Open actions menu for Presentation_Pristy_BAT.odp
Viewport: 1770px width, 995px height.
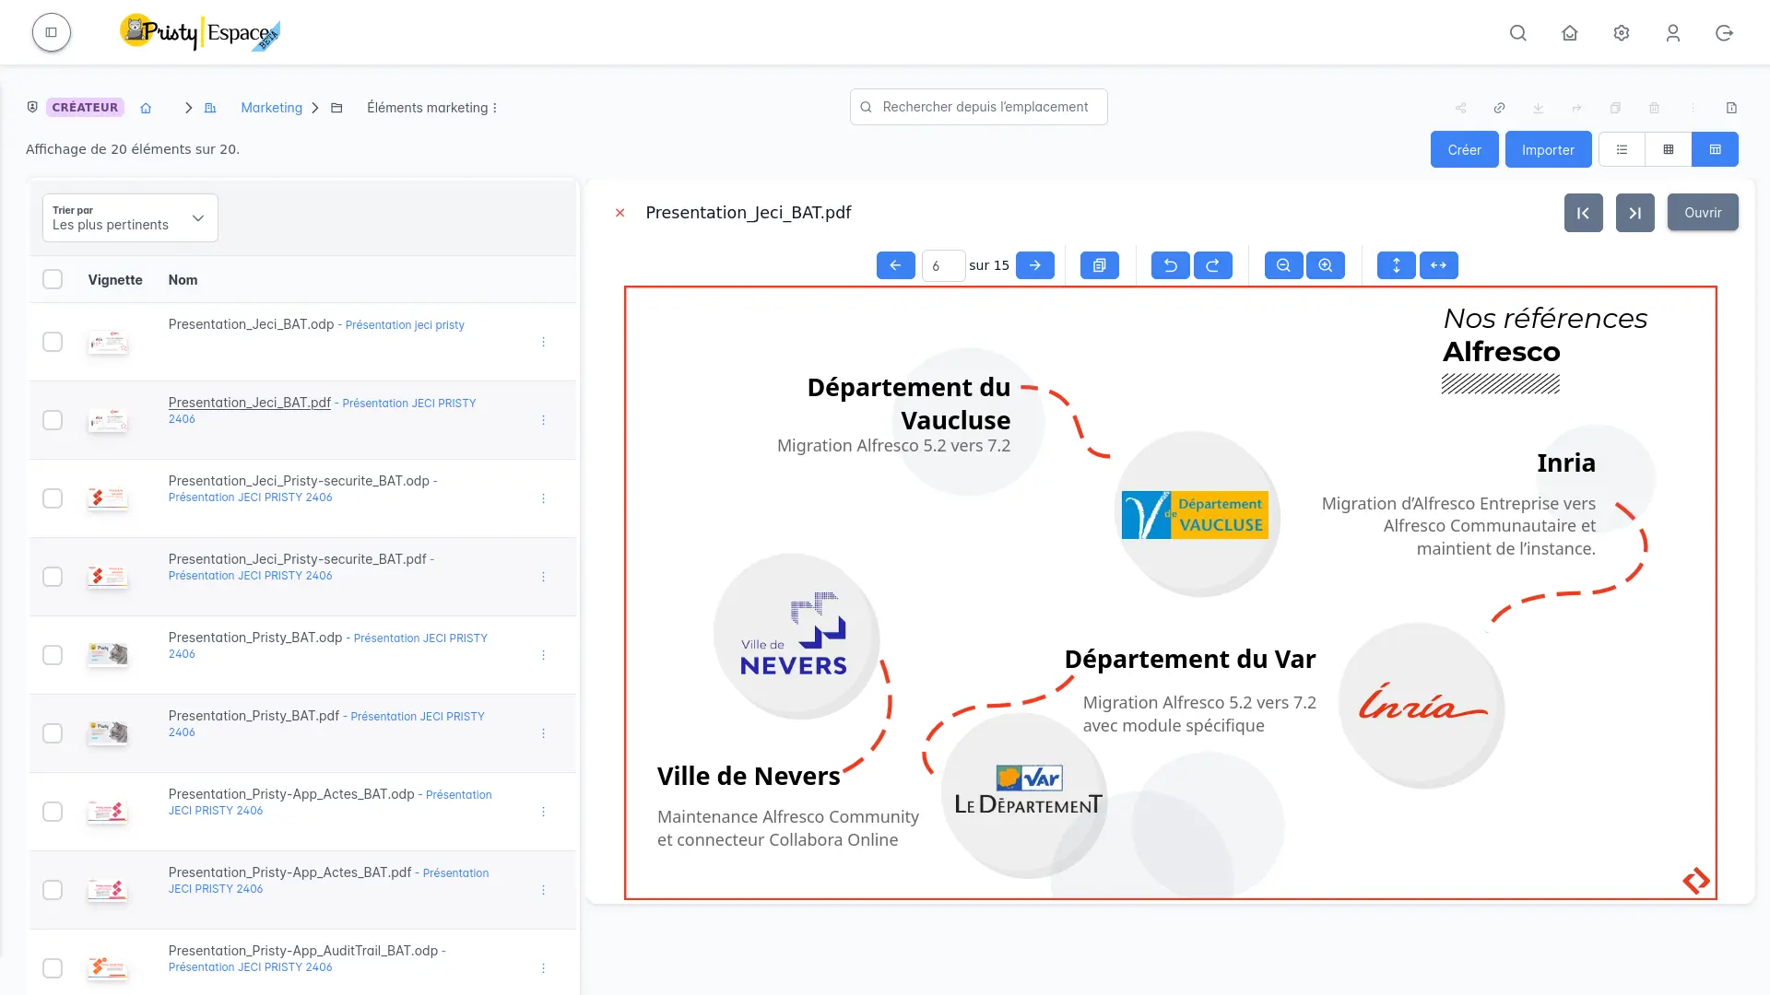544,655
